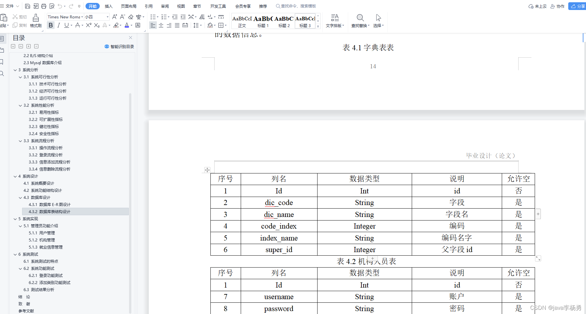The height and width of the screenshot is (314, 586).
Task: Click the text highlight color marker
Action: click(x=116, y=25)
